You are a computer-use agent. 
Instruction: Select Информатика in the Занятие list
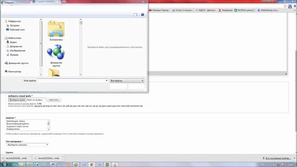[13, 129]
